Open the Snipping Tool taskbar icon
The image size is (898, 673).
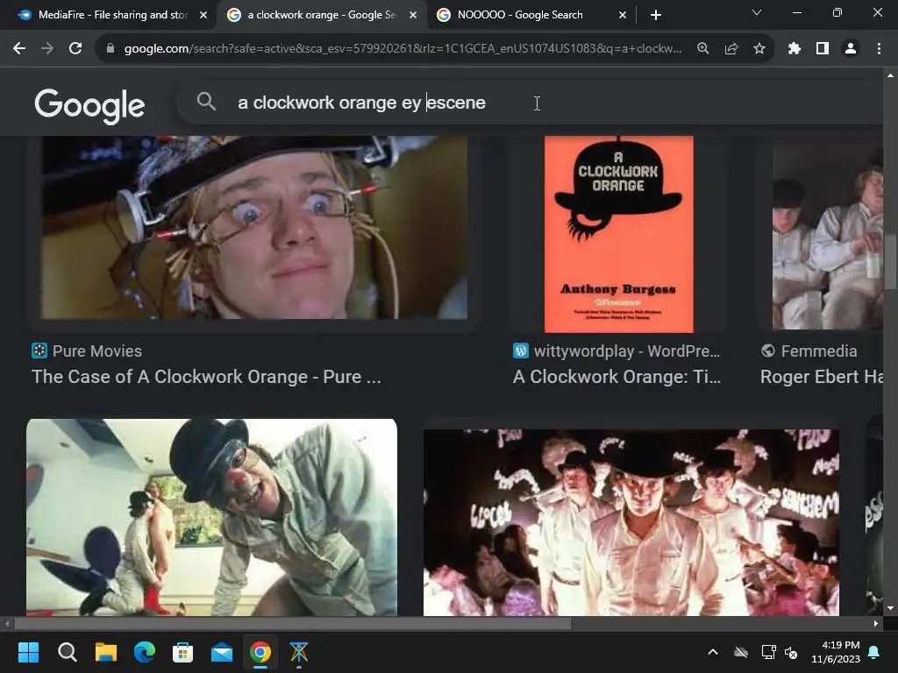(298, 652)
